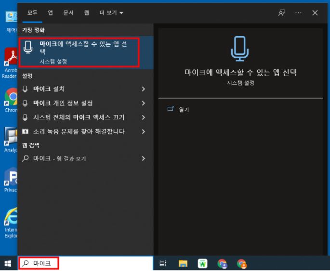
Task: Click troubleshooter icon beside 소리 녹음 문제
Action: pyautogui.click(x=25, y=131)
